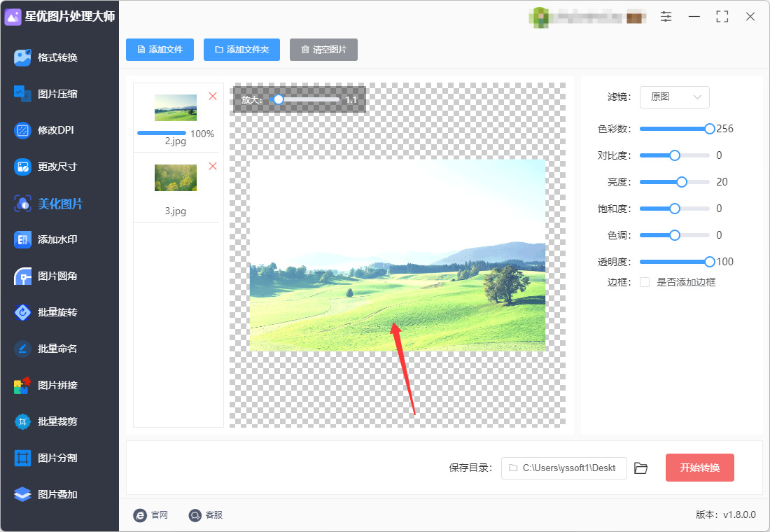This screenshot has height=532, width=770.
Task: Select the 图片叠加 image overlay icon
Action: [22, 494]
